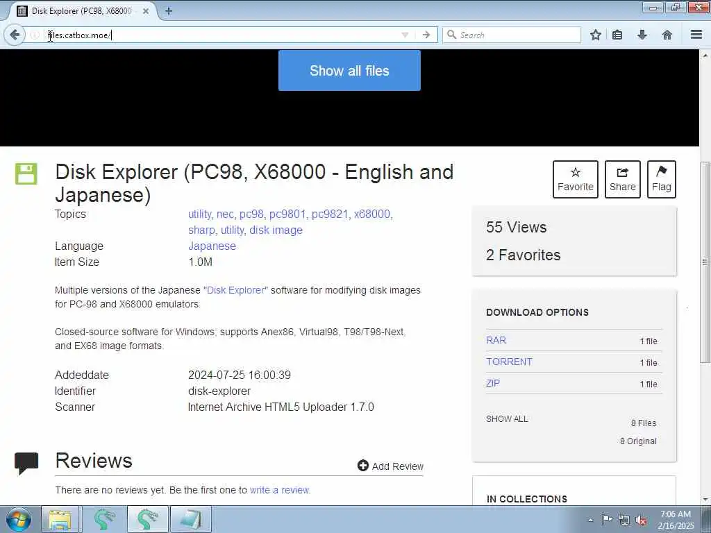Open the Japanese language link

pos(212,246)
